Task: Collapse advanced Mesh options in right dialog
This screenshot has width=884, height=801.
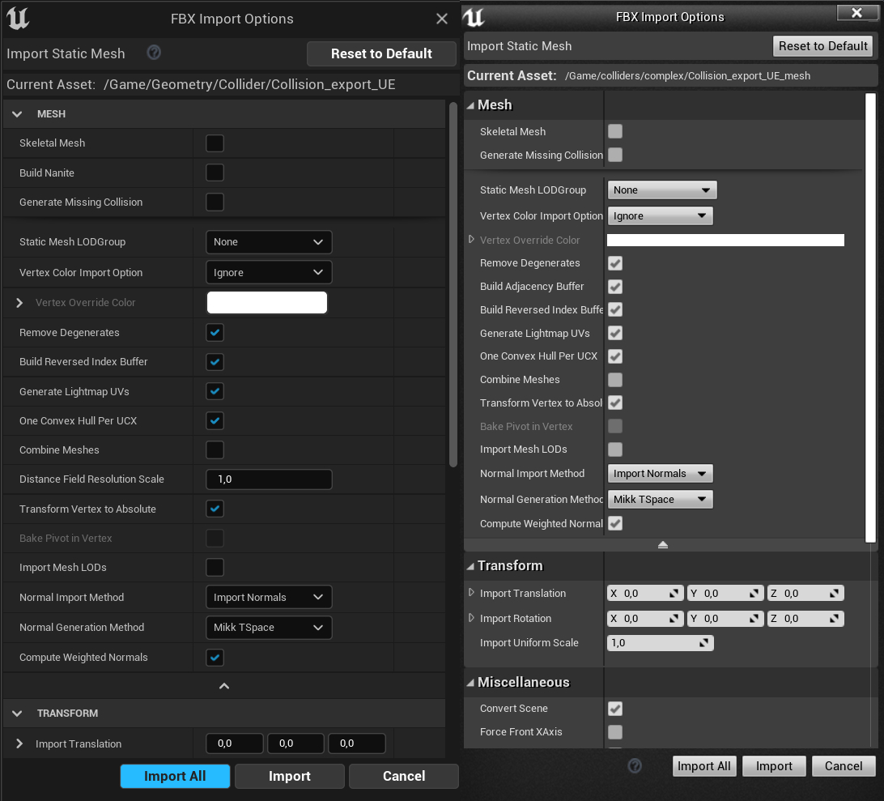Action: [x=663, y=545]
